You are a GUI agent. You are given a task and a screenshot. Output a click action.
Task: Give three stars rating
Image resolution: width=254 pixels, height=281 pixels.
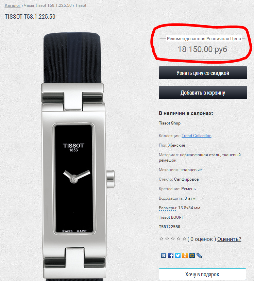[173, 239]
